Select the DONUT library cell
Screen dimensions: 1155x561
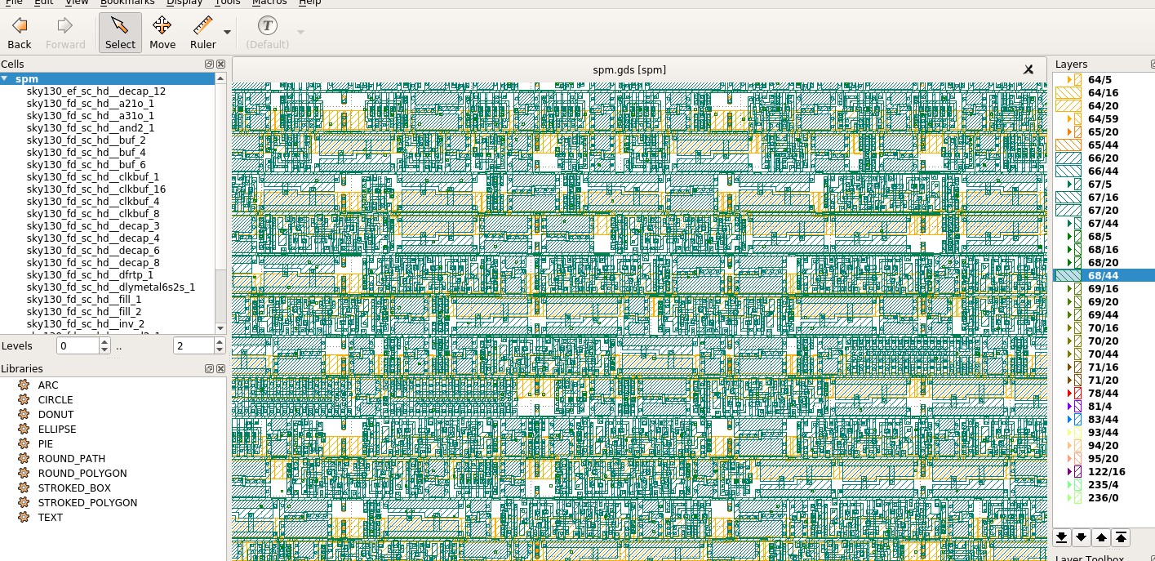(x=56, y=415)
